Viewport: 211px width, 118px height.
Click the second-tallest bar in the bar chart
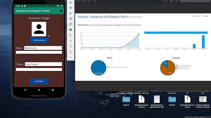[194, 46]
